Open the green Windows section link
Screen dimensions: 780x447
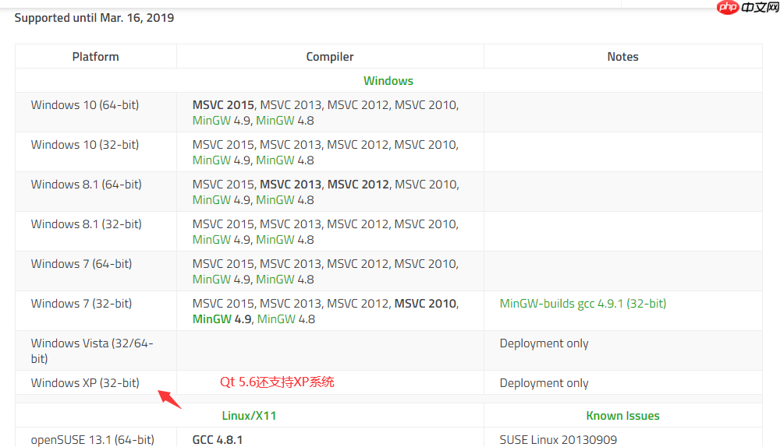[x=388, y=80]
